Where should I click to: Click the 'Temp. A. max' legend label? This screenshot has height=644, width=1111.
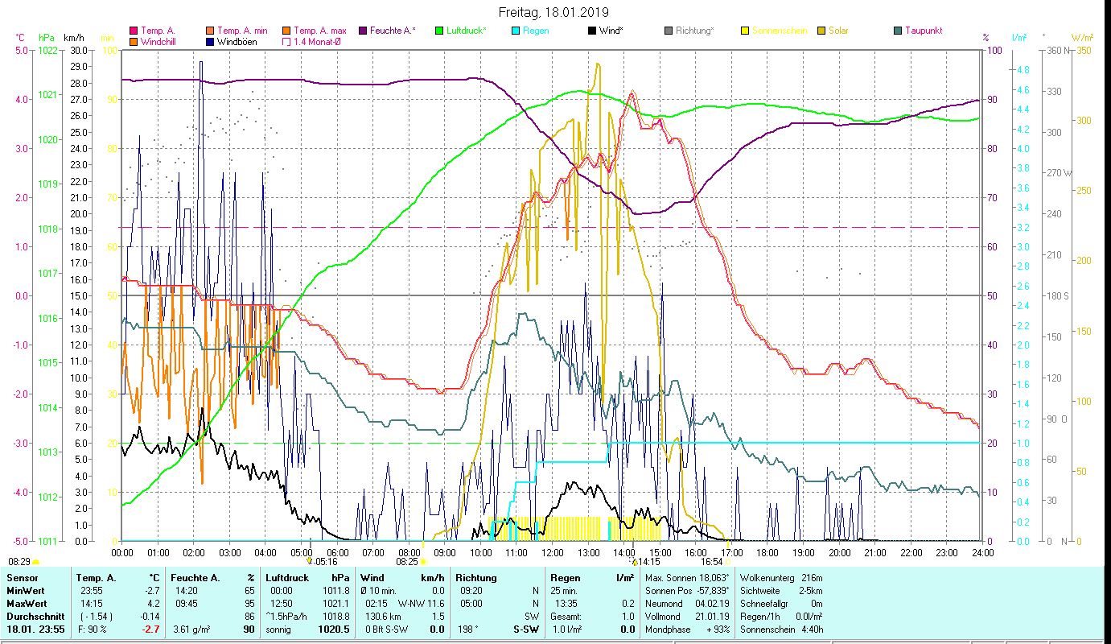(x=320, y=31)
